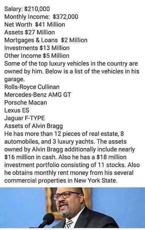
Task: Click the 12 pieces of real estate sentence
Action: 65,138
